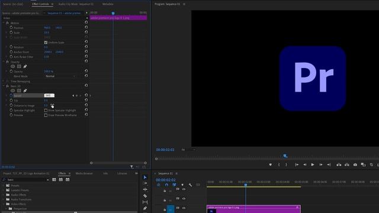Open Comparison View button
Viewport: 379px width, 213px height.
point(363,164)
